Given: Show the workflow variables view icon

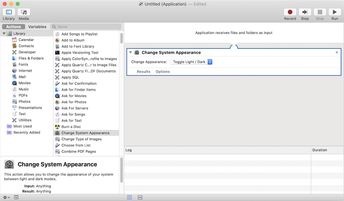Looking at the screenshot, I should [140, 198].
